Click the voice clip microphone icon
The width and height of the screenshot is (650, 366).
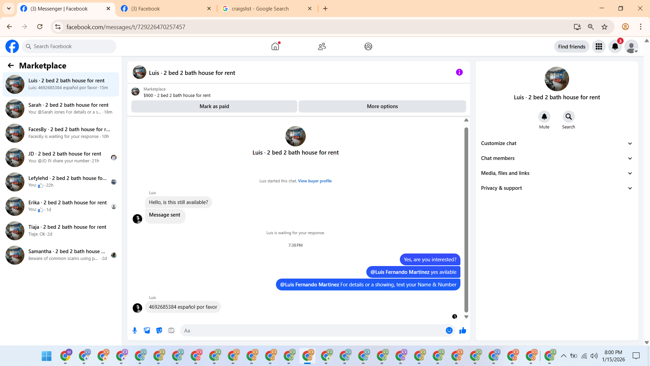(x=135, y=330)
